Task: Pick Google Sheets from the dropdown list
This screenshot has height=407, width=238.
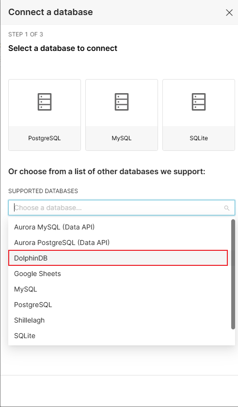Action: pyautogui.click(x=118, y=274)
